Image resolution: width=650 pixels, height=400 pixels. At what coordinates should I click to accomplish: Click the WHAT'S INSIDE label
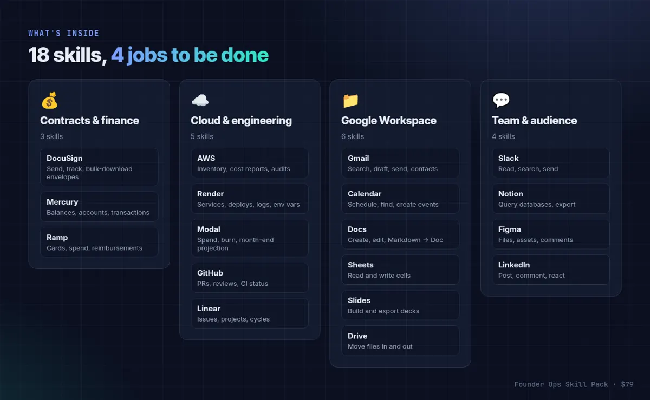64,33
